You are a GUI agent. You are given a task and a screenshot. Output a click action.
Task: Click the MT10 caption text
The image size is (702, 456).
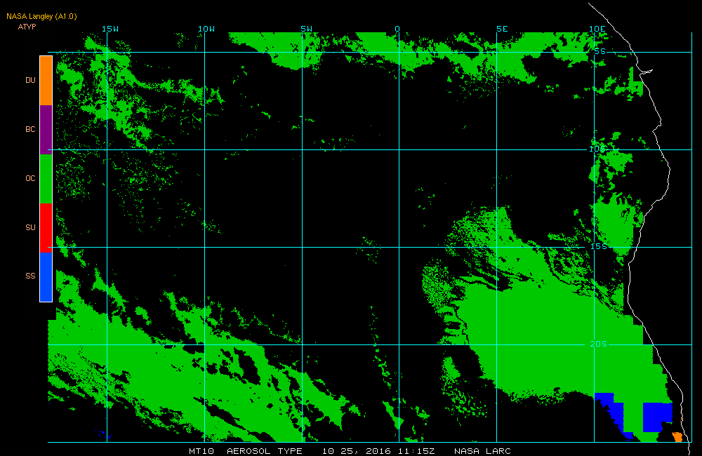click(x=201, y=451)
